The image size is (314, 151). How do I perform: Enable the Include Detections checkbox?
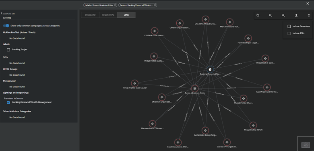(289, 27)
